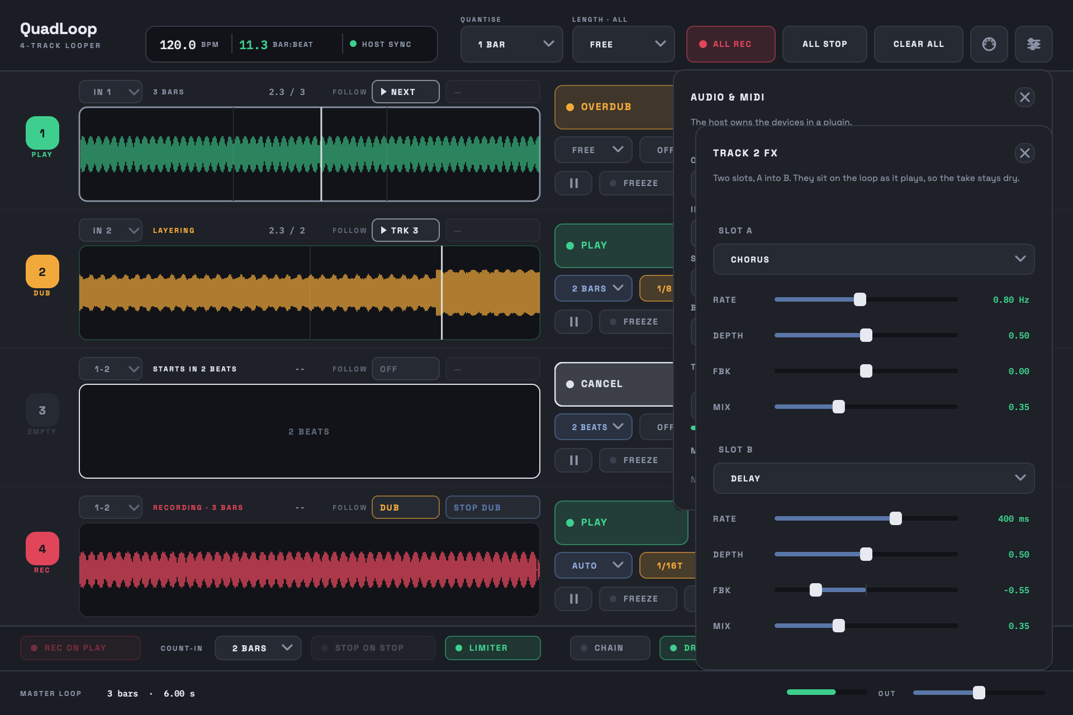
Task: Open the tuner dial icon button
Action: tap(989, 44)
